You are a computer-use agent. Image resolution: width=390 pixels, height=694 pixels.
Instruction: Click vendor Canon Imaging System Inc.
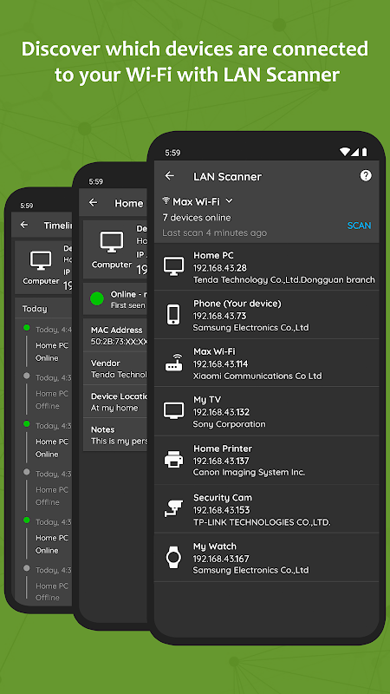(x=249, y=472)
